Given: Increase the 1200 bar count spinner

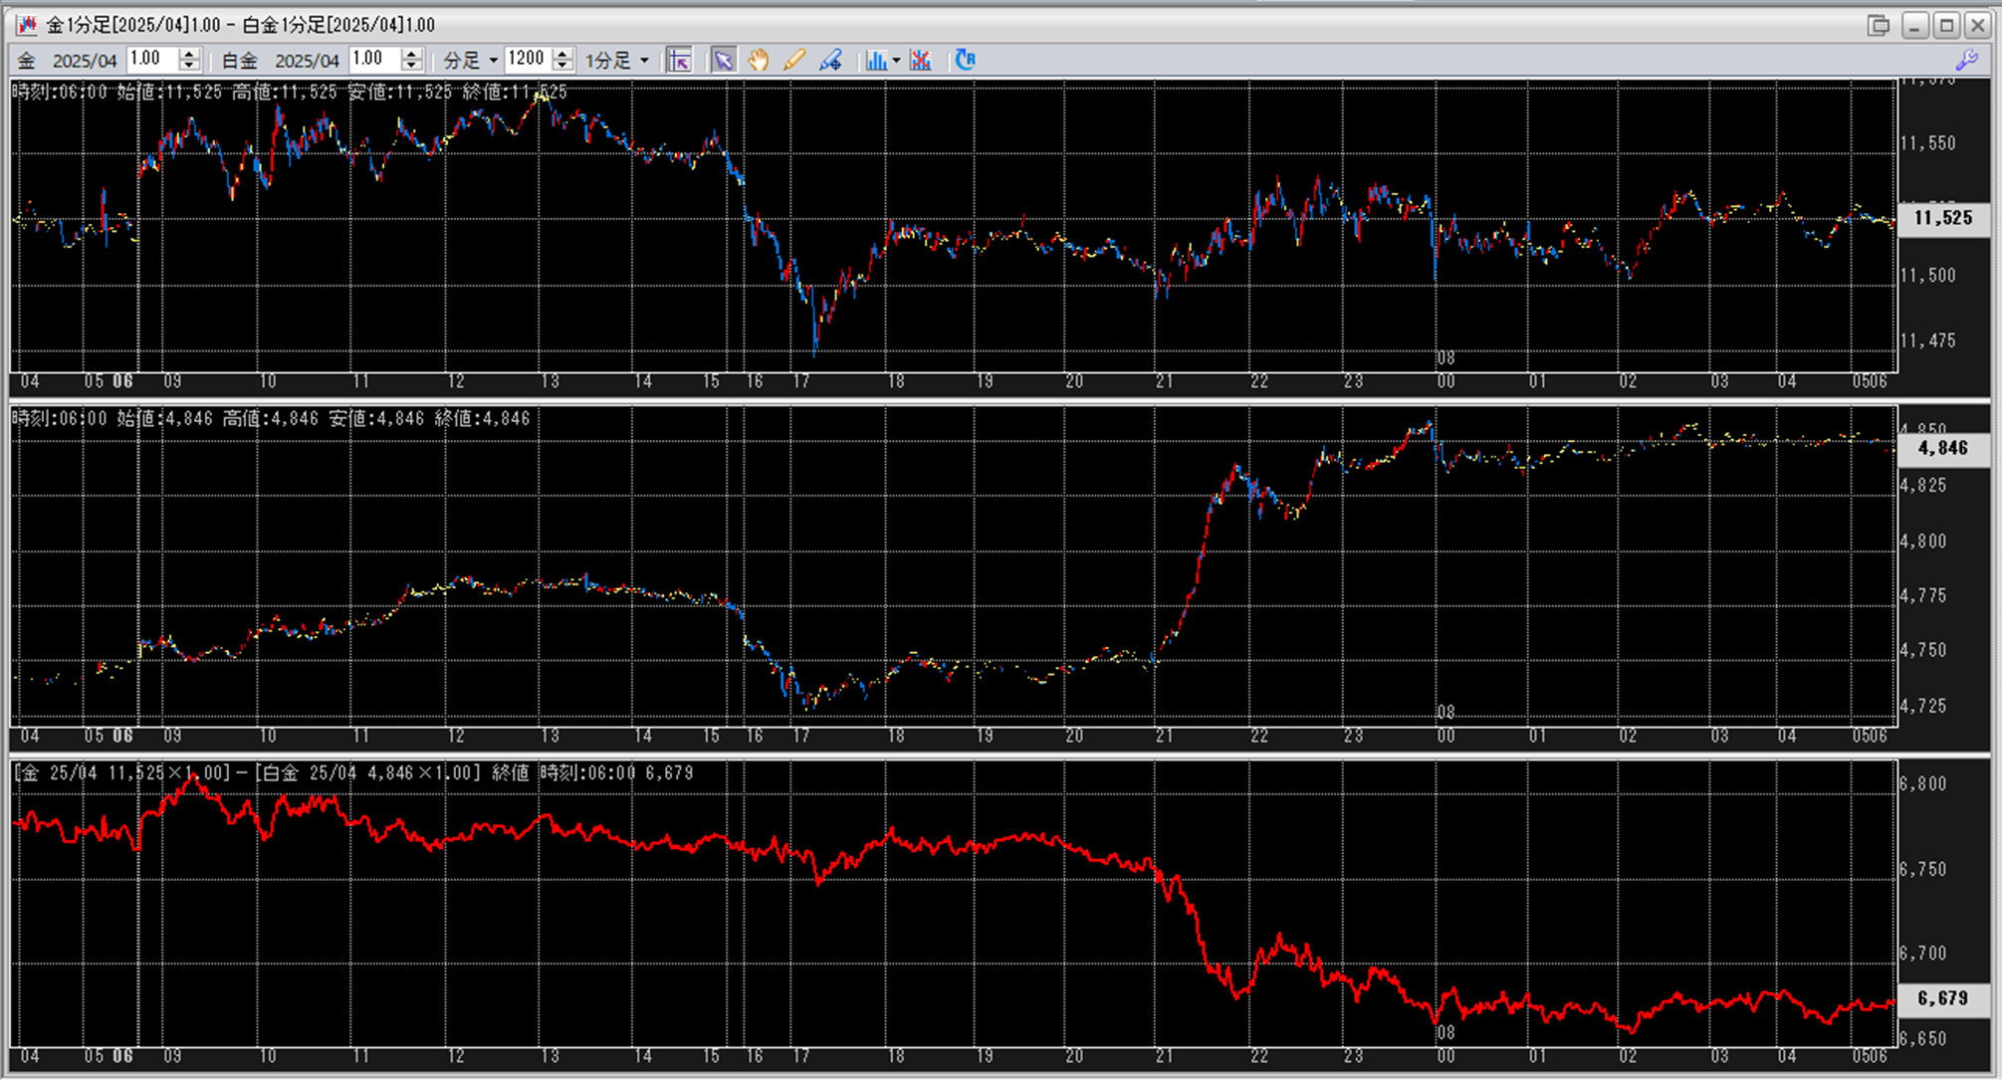Looking at the screenshot, I should coord(562,54).
